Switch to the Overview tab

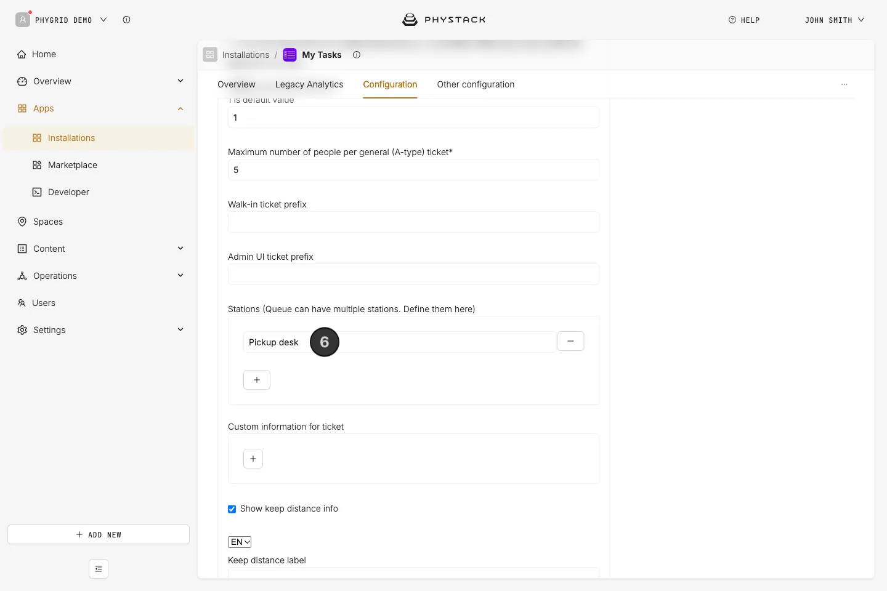point(237,84)
